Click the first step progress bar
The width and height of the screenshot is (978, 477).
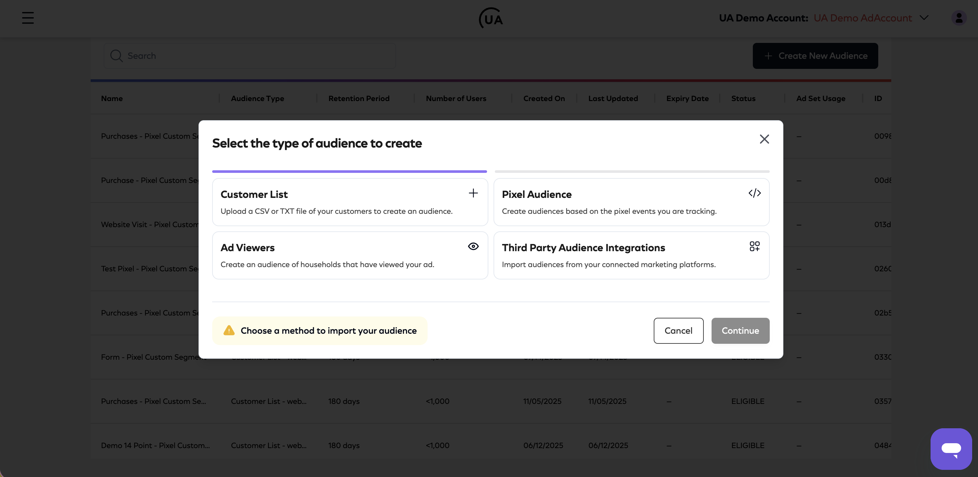tap(349, 171)
